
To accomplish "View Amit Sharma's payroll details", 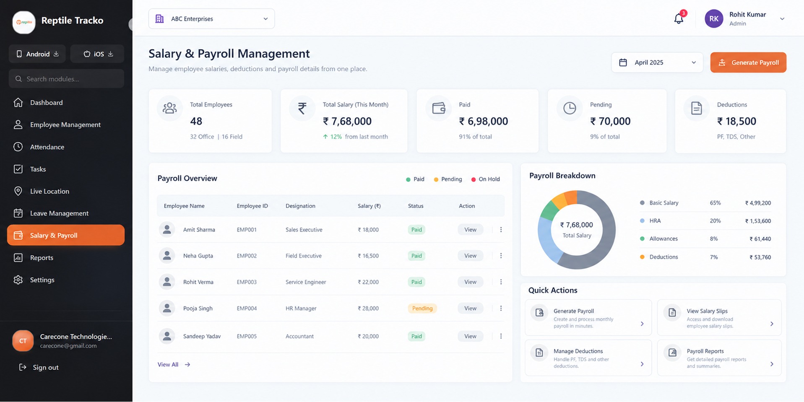I will tap(470, 230).
